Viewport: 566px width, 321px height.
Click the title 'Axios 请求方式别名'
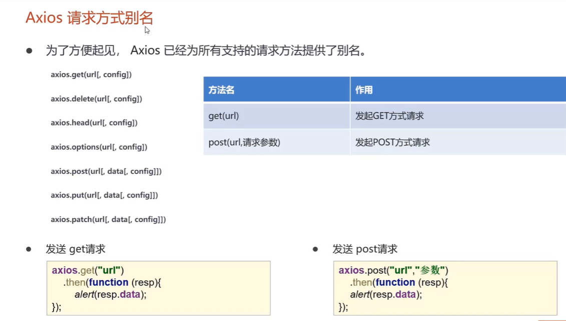89,17
